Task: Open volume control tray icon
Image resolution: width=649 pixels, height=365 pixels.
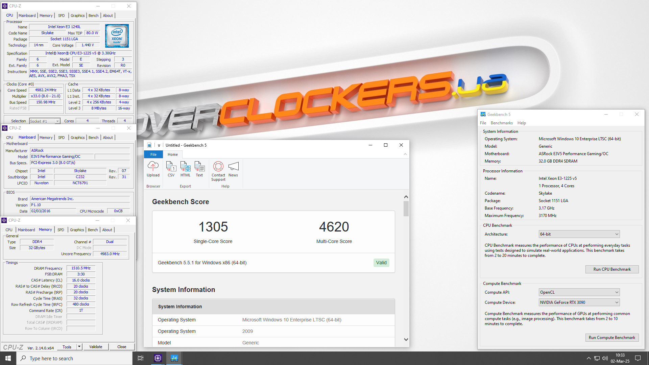Action: click(605, 358)
